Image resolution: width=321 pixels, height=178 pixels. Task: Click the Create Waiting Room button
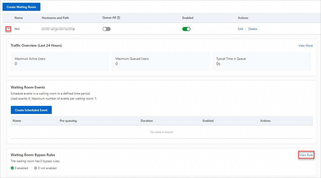21,7
